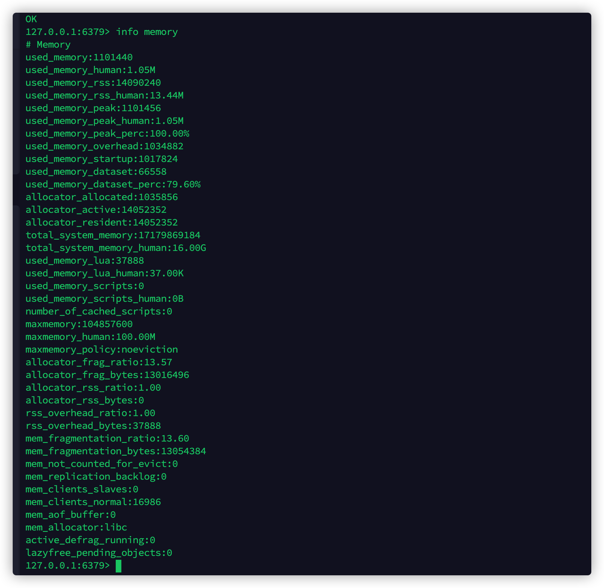Click the used_memory_rss_human:13.44M line
Viewport: 604px width, 588px height.
(x=104, y=96)
